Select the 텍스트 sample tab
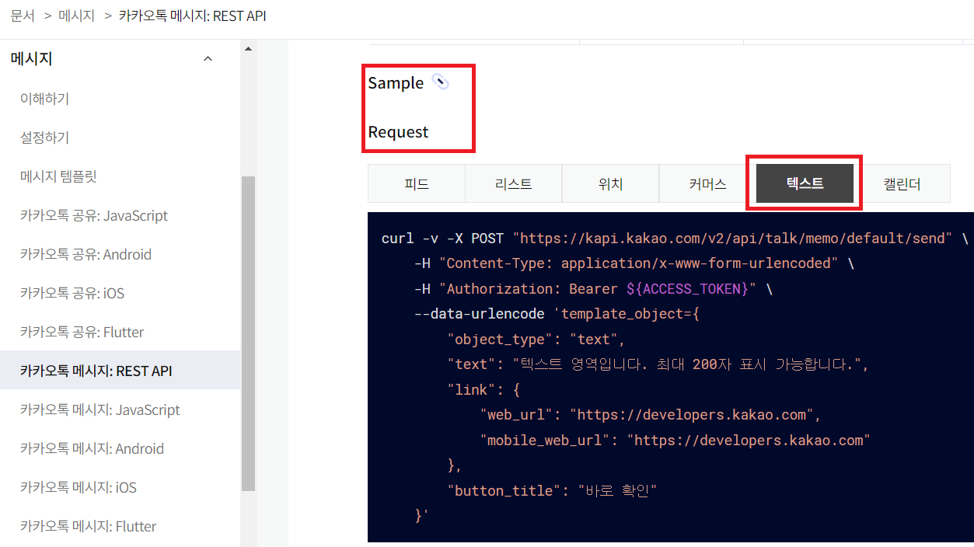Screen dimensions: 974x547 click(805, 183)
